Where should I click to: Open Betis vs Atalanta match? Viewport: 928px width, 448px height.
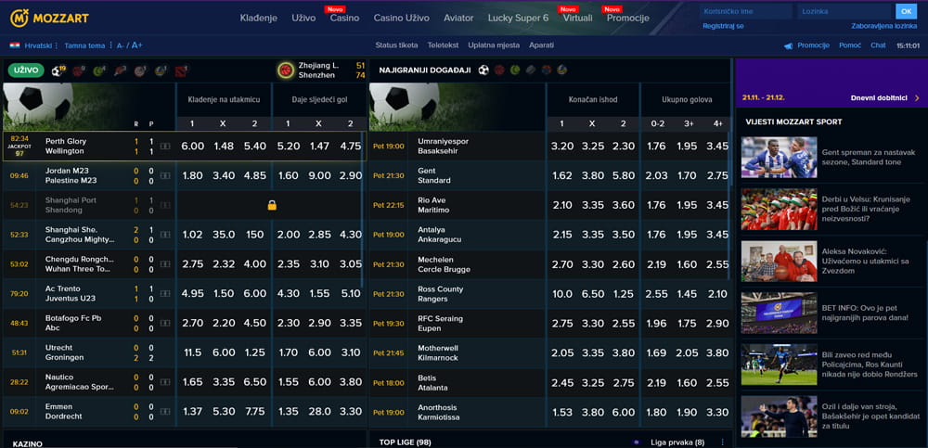click(x=432, y=382)
